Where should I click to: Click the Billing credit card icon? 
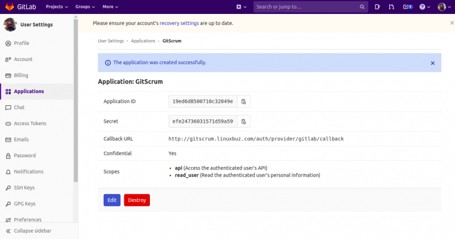point(8,76)
